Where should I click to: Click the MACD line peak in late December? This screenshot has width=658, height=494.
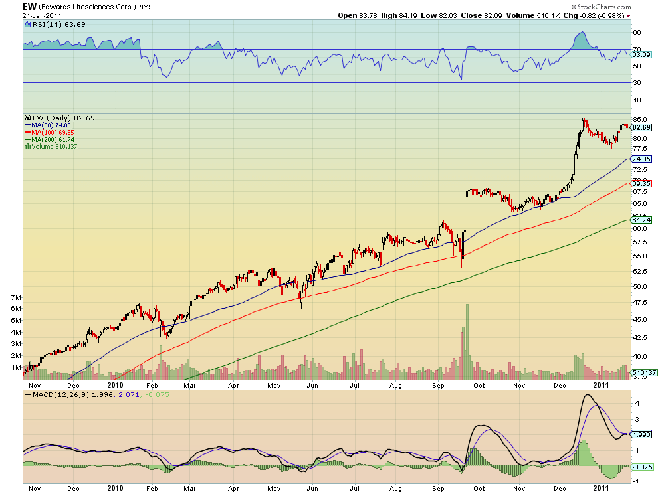pyautogui.click(x=587, y=395)
